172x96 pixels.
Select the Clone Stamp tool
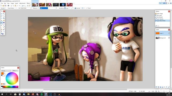[2, 29]
